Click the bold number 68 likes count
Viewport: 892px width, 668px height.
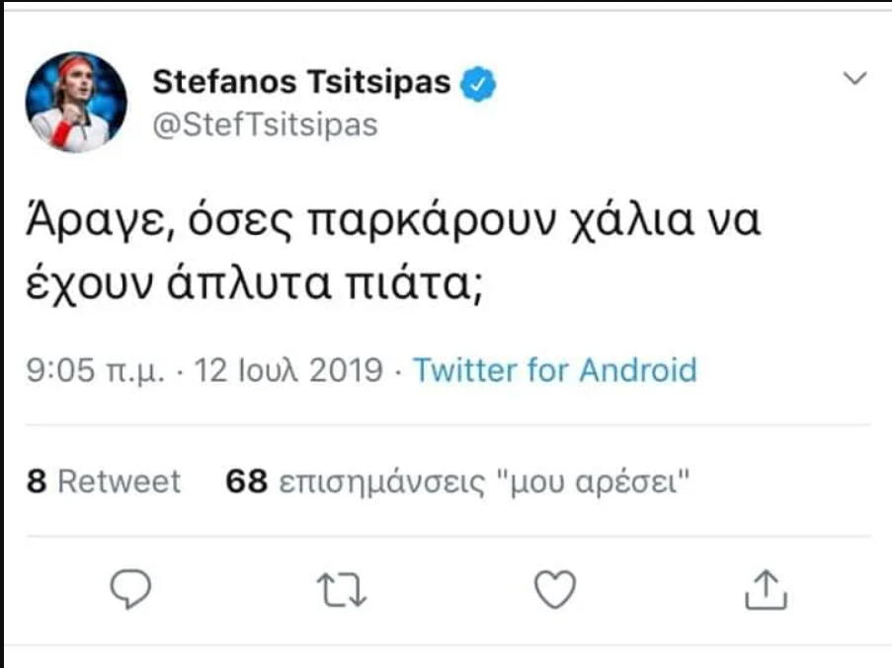click(247, 482)
